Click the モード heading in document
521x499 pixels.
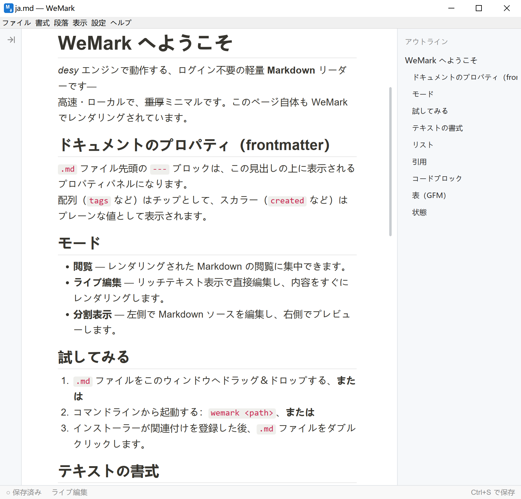pos(79,243)
